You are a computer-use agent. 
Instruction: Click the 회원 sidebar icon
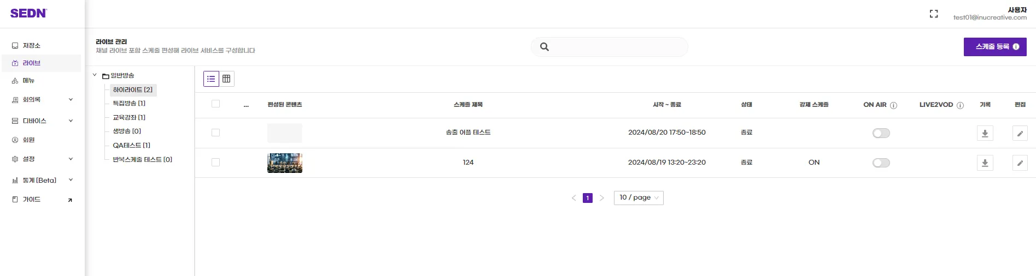pos(15,140)
